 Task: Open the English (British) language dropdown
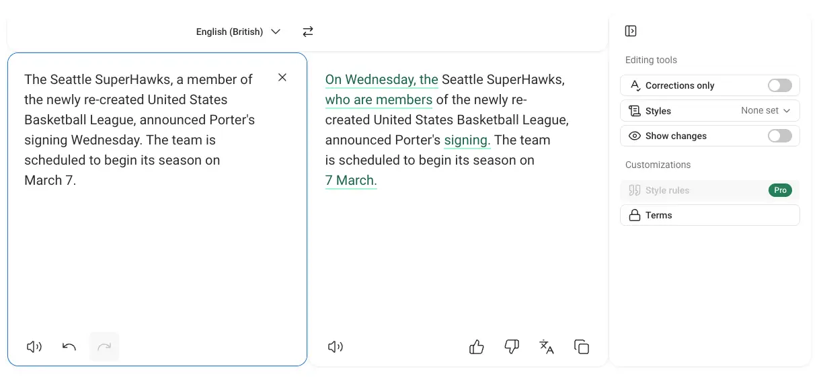pyautogui.click(x=238, y=32)
